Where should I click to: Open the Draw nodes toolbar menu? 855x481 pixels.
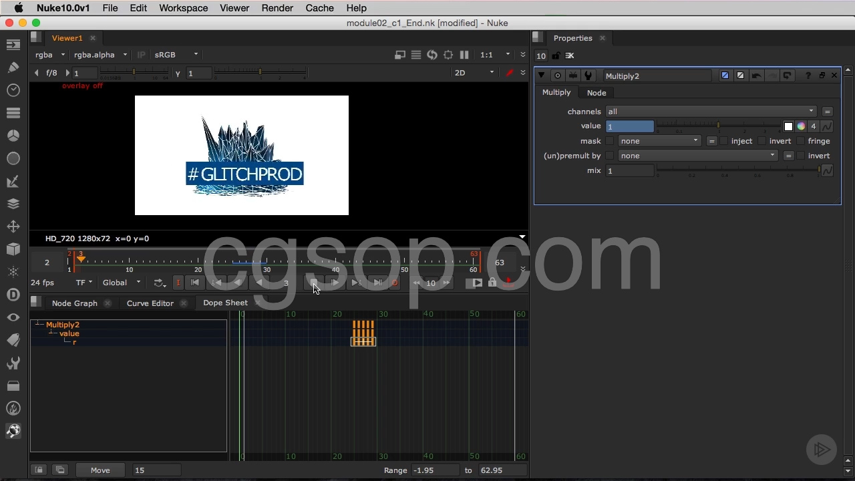[13, 67]
